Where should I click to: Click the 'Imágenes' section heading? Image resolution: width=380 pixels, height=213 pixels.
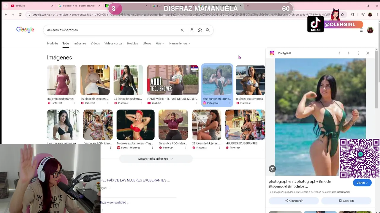pos(59,57)
